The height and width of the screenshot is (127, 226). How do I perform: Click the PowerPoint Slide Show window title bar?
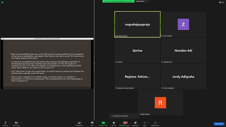click(x=47, y=39)
